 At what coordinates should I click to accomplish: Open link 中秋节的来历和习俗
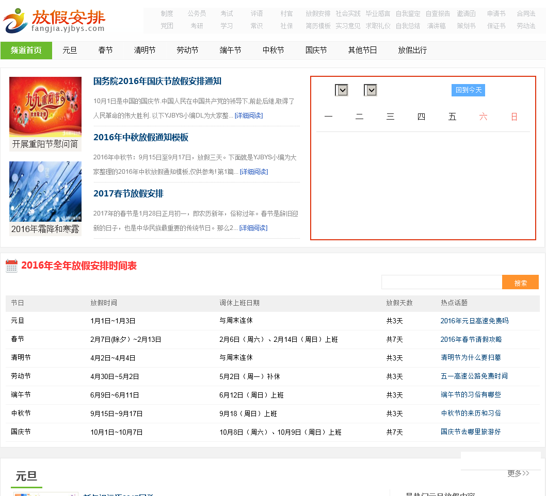[471, 413]
